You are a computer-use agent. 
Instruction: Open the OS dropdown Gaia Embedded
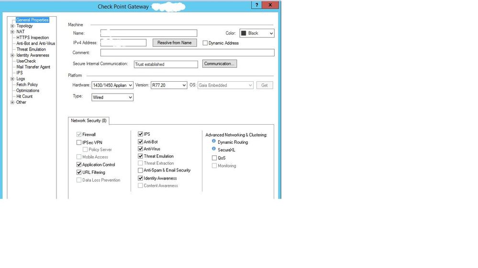pyautogui.click(x=225, y=85)
